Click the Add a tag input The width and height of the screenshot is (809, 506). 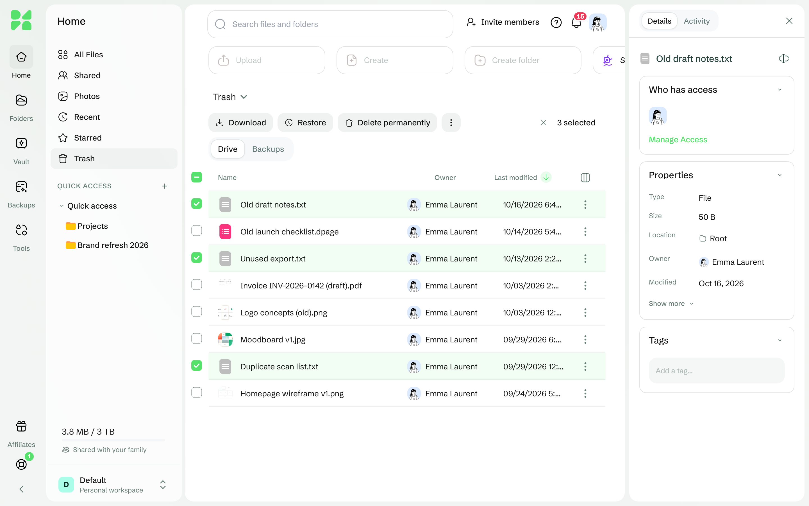click(716, 371)
